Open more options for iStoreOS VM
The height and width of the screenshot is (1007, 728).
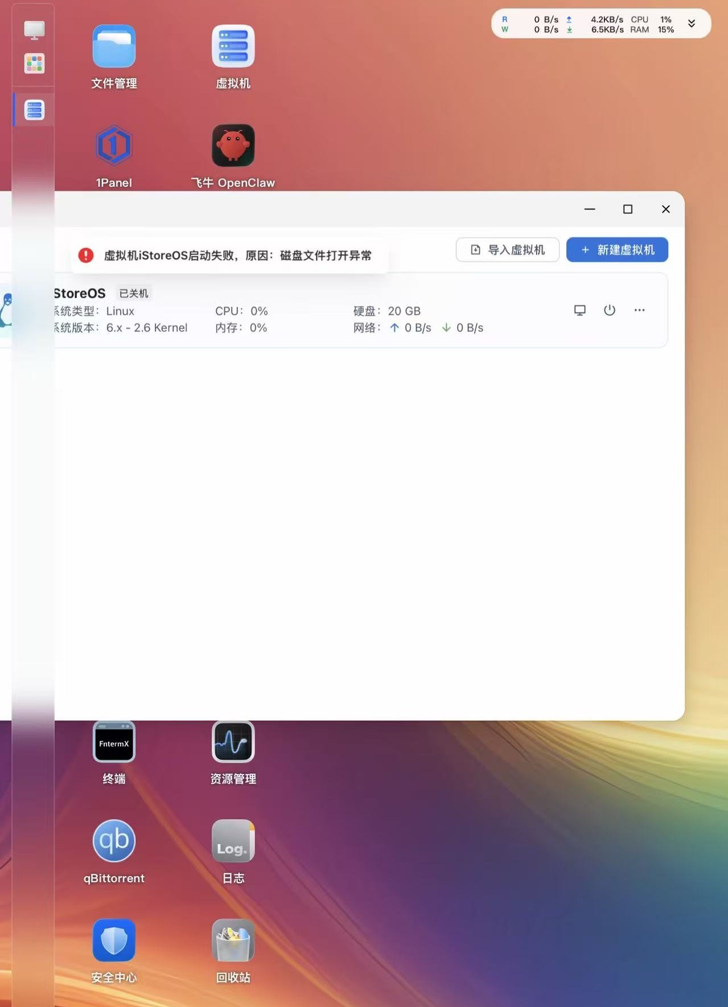(640, 310)
